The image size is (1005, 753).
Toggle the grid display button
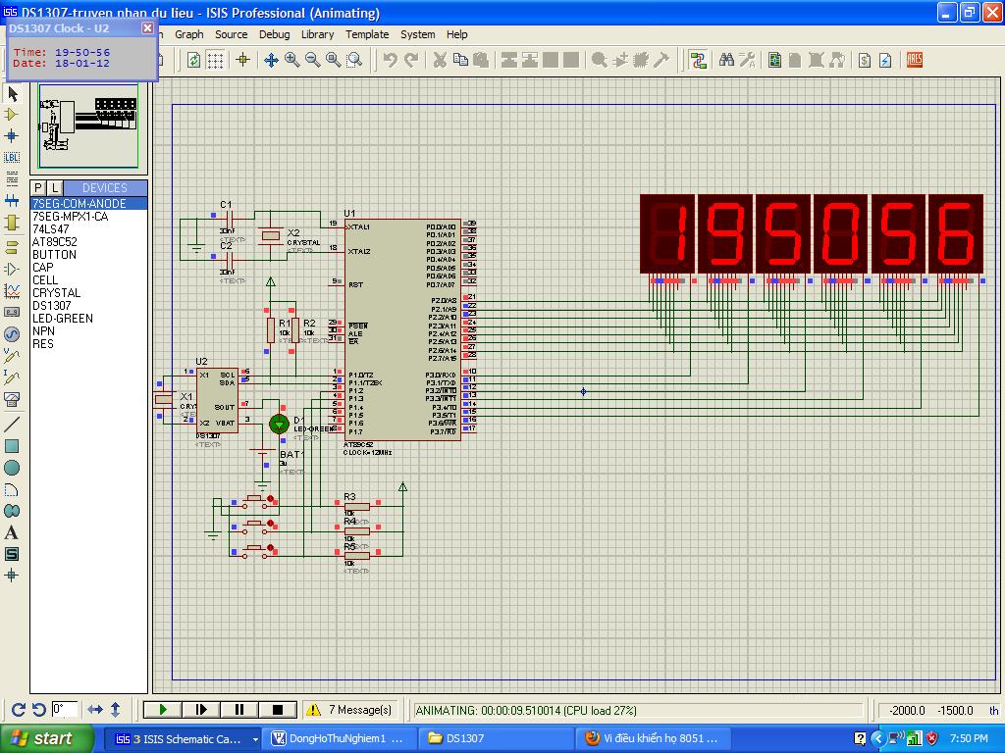pos(215,60)
